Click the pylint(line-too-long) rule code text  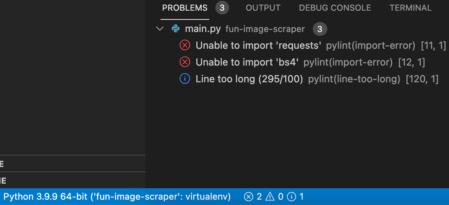tap(354, 79)
